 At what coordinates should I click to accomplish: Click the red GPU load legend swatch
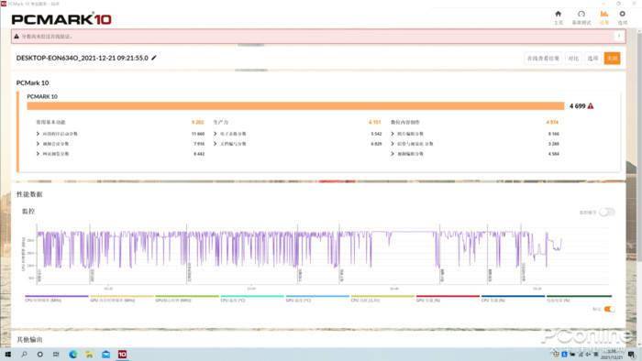[x=448, y=296]
